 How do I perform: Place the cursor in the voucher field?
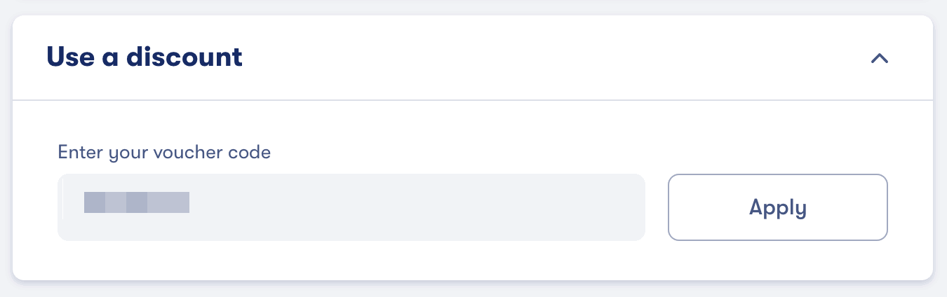pos(351,207)
